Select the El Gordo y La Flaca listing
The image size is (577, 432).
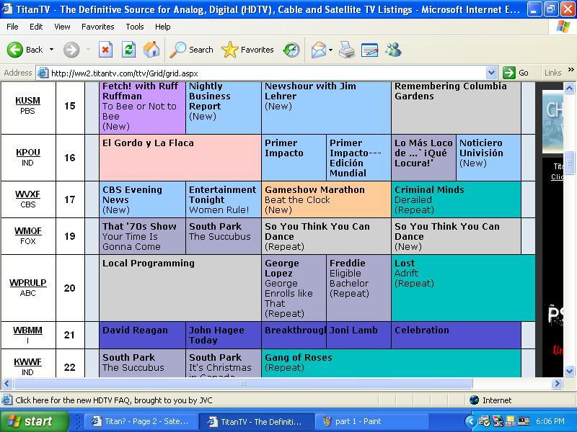point(180,158)
